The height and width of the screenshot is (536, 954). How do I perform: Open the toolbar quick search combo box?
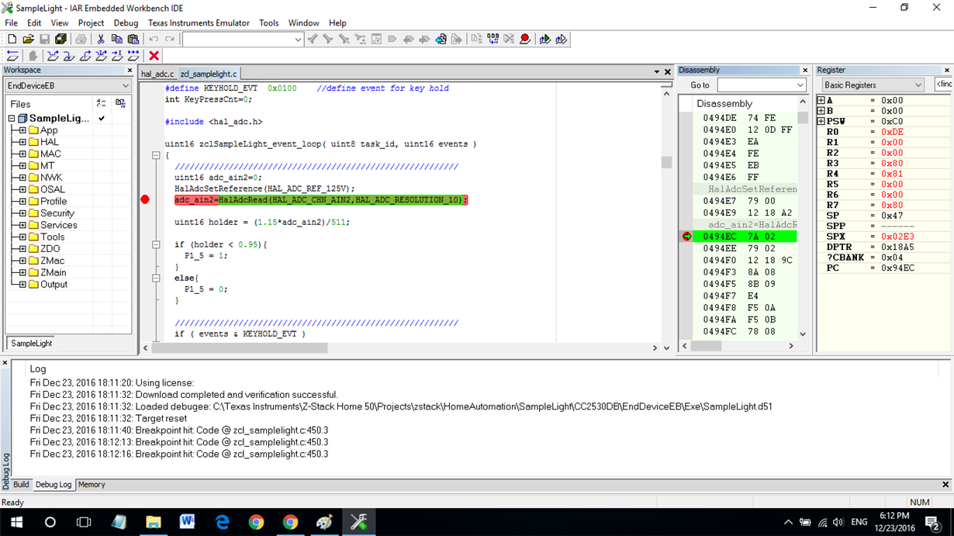click(x=243, y=39)
